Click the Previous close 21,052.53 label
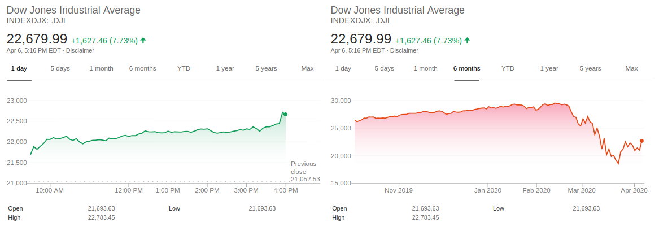This screenshot has height=227, width=659. coord(305,171)
